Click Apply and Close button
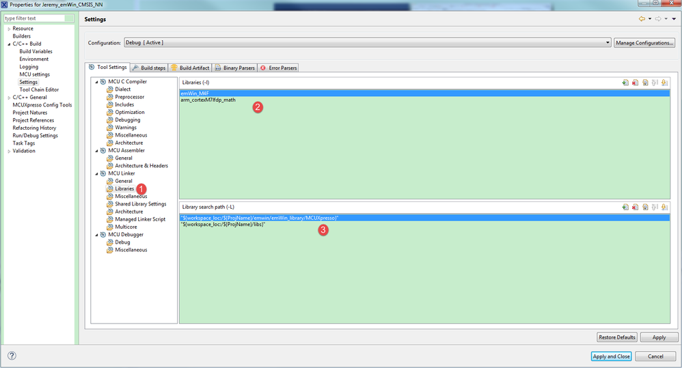Screen dimensions: 682x368 click(x=612, y=356)
